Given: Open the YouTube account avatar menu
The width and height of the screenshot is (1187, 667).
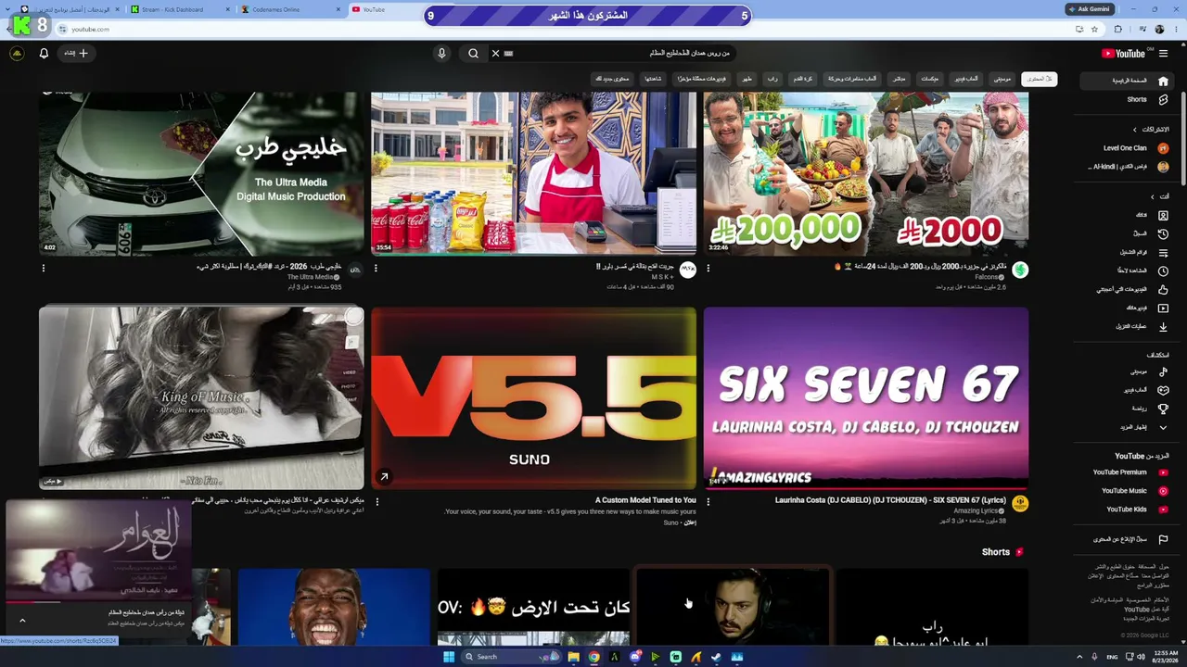Looking at the screenshot, I should (17, 54).
